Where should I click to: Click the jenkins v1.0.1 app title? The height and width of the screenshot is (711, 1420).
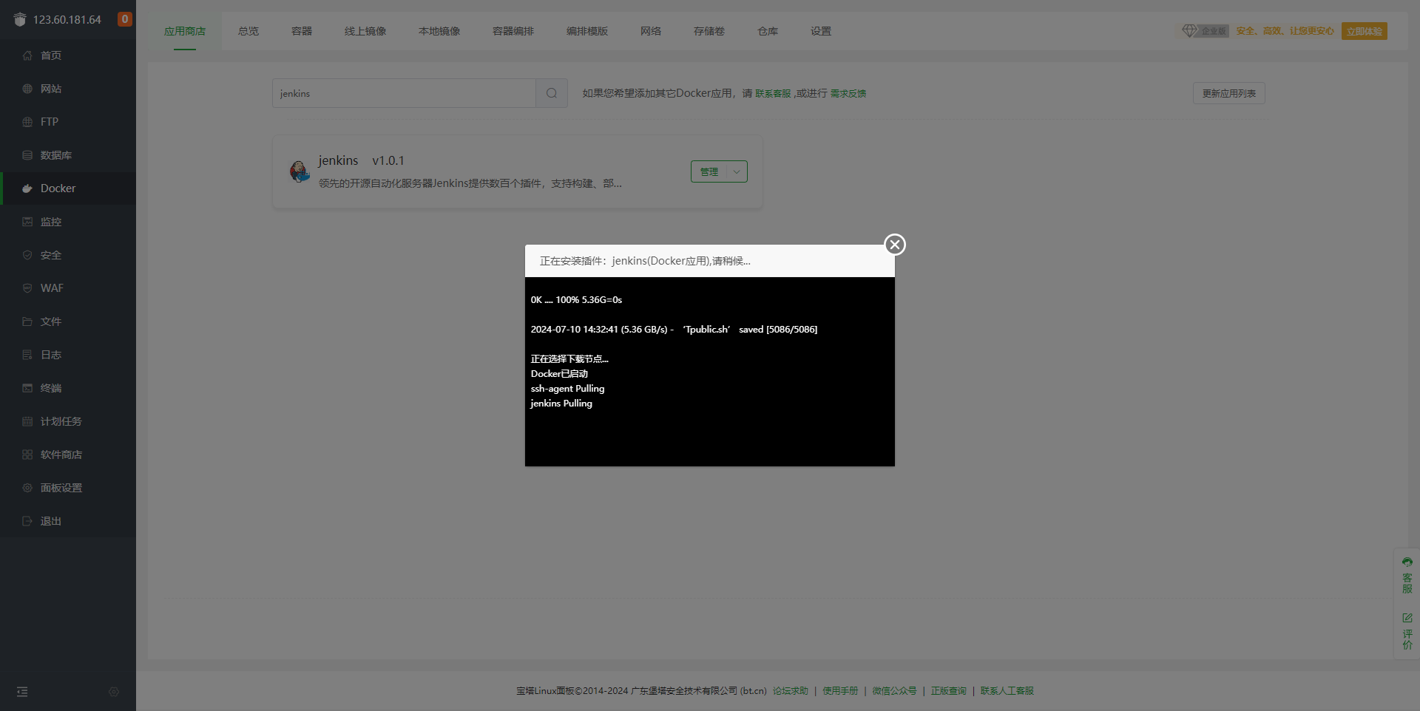coord(362,160)
